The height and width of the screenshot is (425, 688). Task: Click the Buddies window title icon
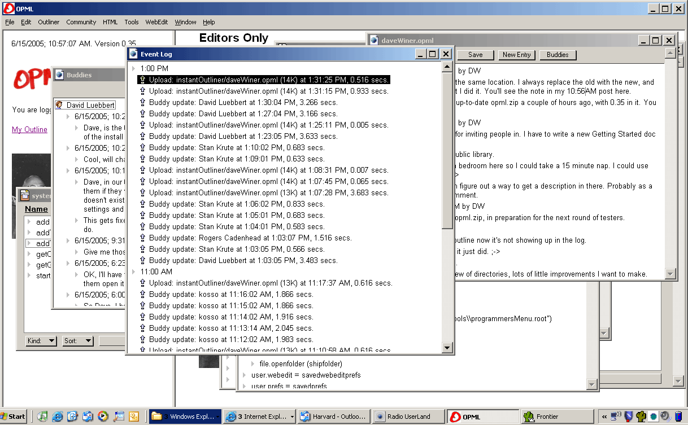point(59,75)
